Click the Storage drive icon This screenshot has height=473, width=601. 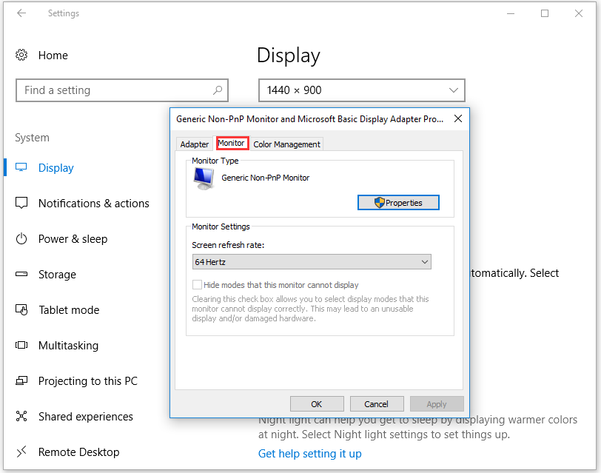point(21,274)
